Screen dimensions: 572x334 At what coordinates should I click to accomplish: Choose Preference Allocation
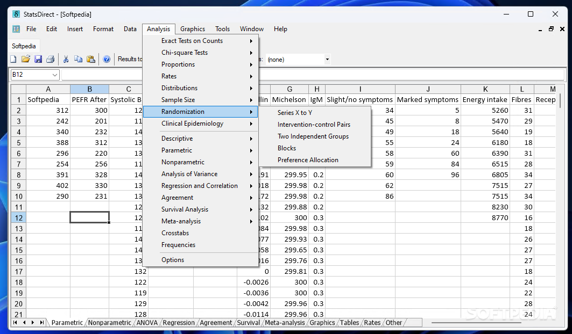click(315, 160)
